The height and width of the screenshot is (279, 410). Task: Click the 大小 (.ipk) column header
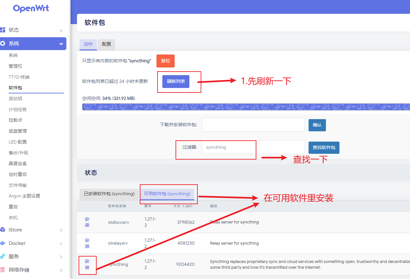tap(183, 206)
